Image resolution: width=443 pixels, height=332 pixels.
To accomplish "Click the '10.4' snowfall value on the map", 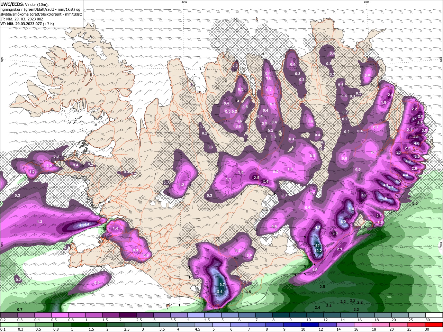I will (x=319, y=246).
